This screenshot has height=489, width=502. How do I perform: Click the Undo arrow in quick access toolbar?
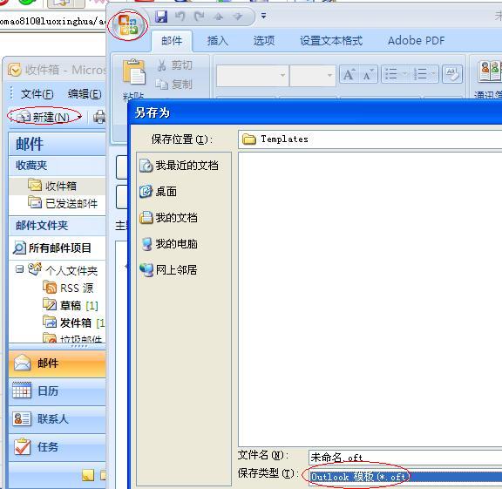180,16
